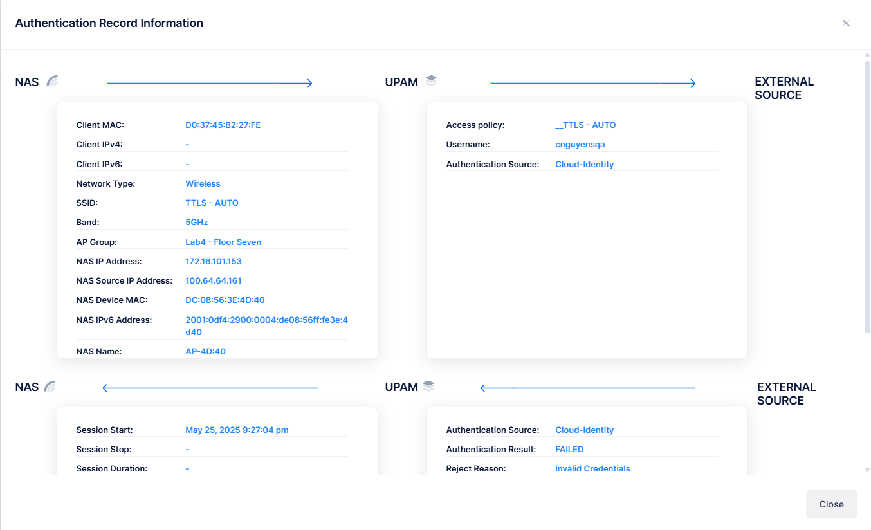Click the Invalid Credentials reject reason

[x=592, y=468]
